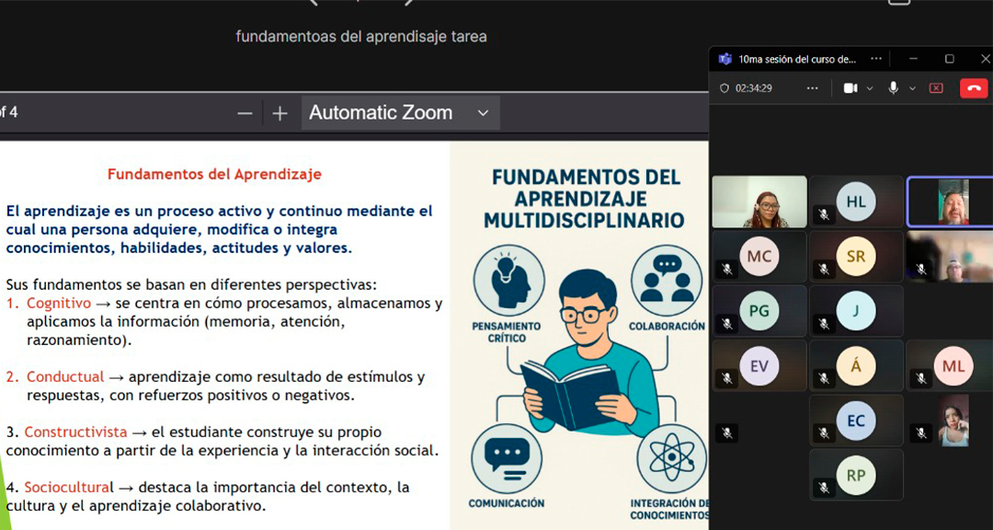Screen dimensions: 993x530
Task: Open the title bar more-options dots in Teams
Action: (x=876, y=58)
